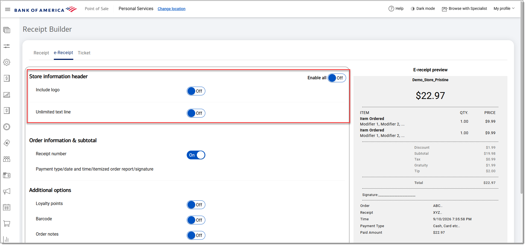This screenshot has width=526, height=246.
Task: Click the Order information & subtotal heading
Action: click(x=63, y=140)
